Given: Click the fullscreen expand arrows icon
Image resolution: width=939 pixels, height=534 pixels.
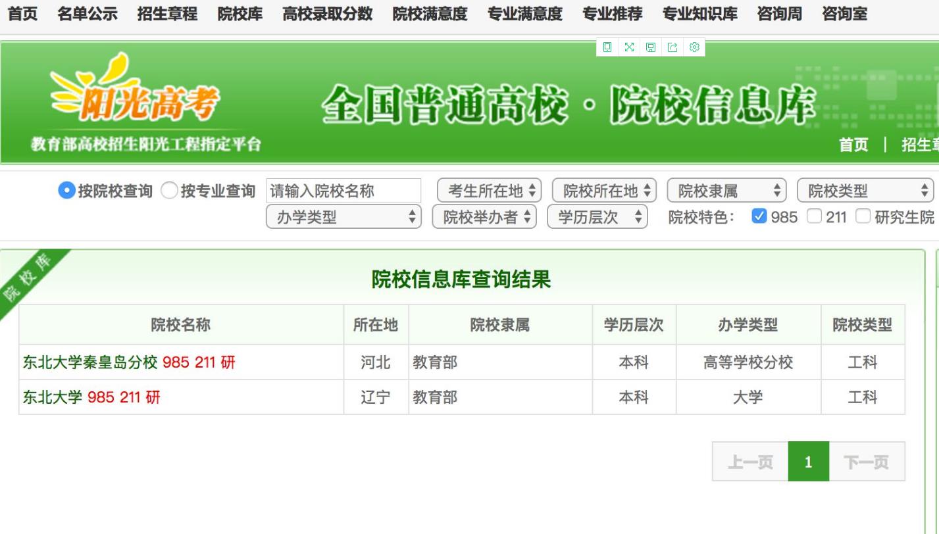Looking at the screenshot, I should pos(629,47).
